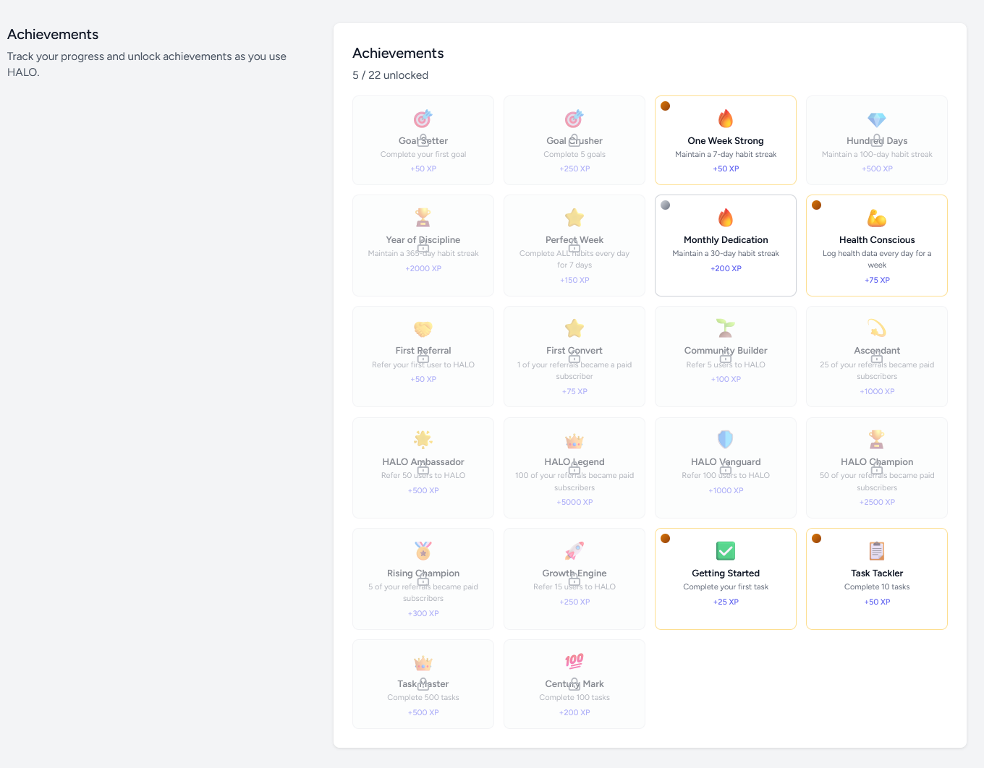Click the flexed bicep icon on Health Conscious
This screenshot has height=768, width=984.
click(x=876, y=218)
